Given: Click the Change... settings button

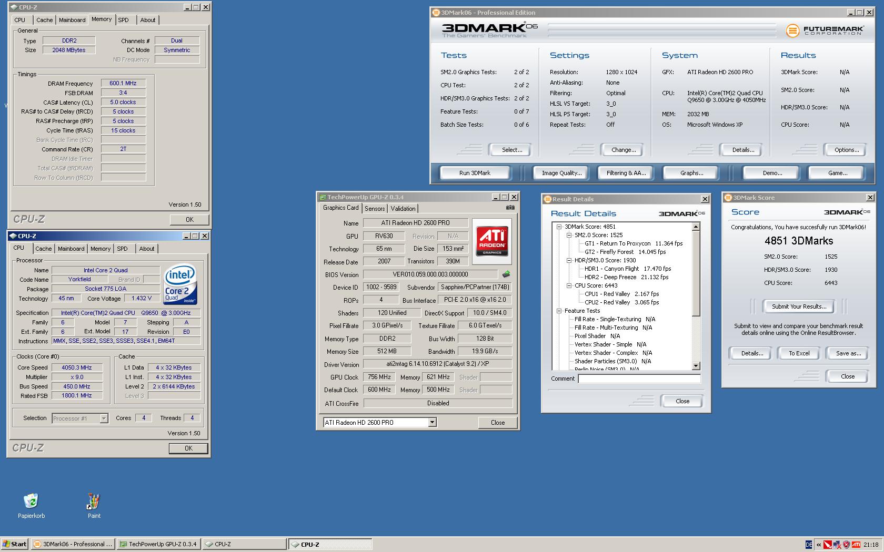Looking at the screenshot, I should tap(624, 150).
